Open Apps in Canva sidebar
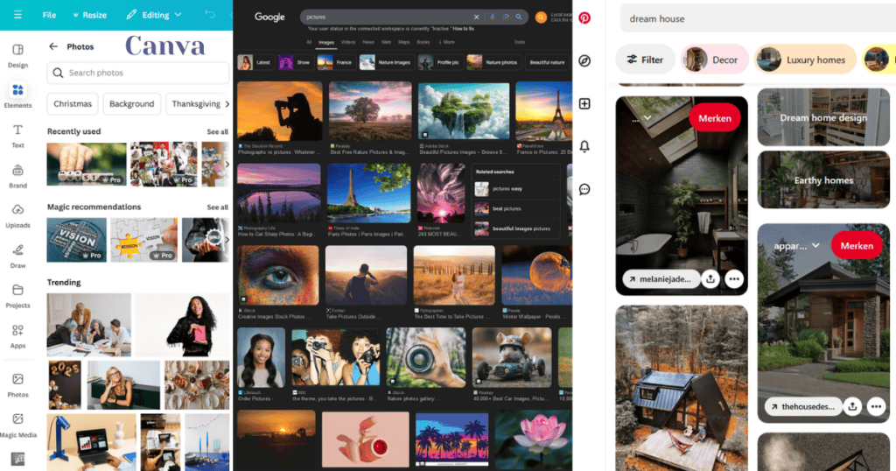 click(17, 336)
